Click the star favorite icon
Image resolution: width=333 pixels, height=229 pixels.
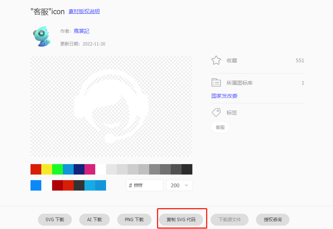[216, 60]
